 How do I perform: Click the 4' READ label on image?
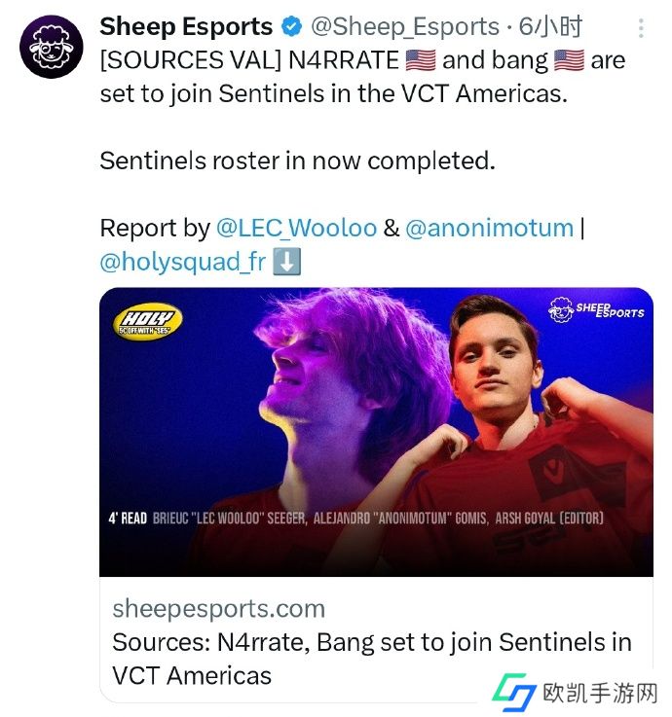pyautogui.click(x=128, y=519)
